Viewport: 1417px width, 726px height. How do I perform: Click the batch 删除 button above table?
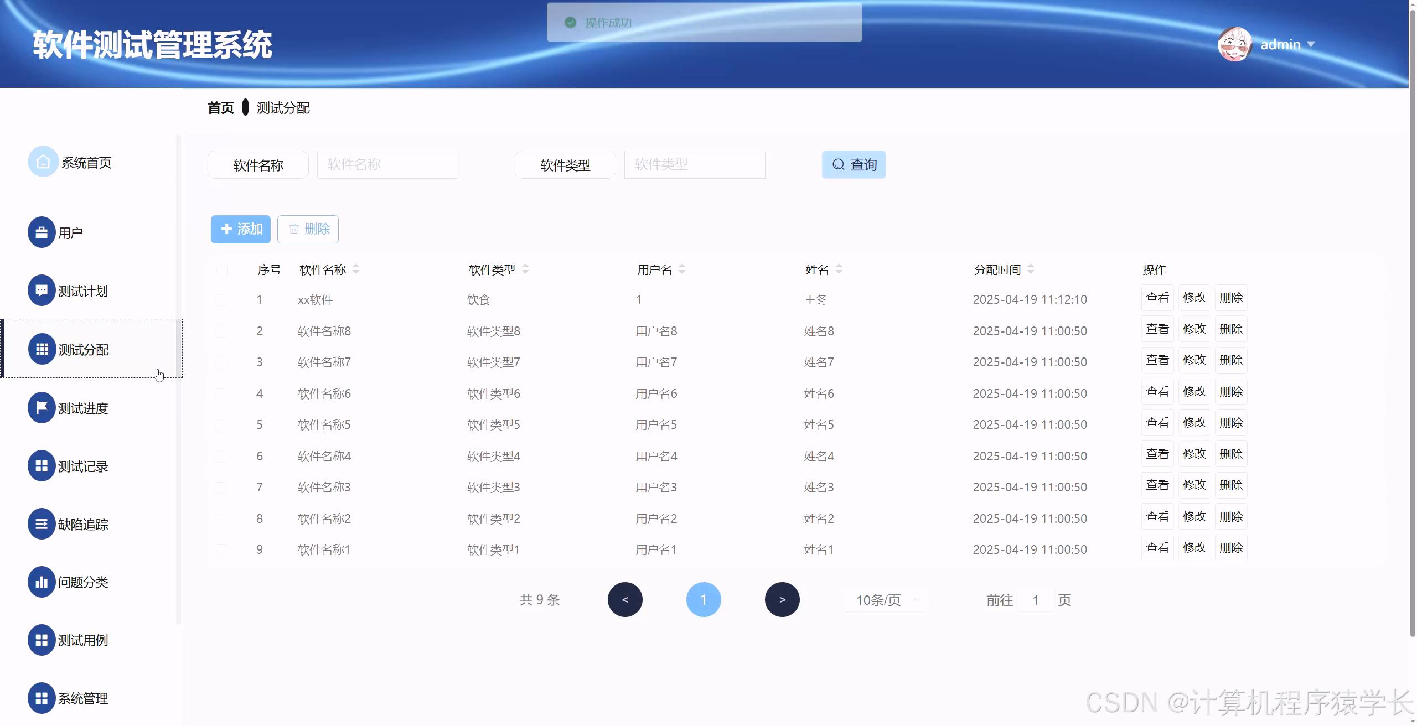(x=308, y=229)
